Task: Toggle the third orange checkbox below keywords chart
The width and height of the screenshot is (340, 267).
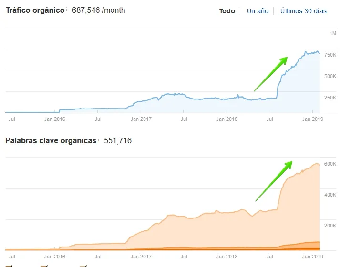Action: click(83, 265)
